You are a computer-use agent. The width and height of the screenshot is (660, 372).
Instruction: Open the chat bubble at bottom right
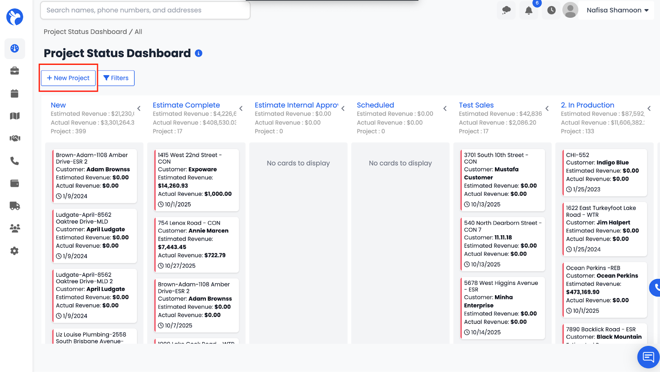(x=648, y=357)
